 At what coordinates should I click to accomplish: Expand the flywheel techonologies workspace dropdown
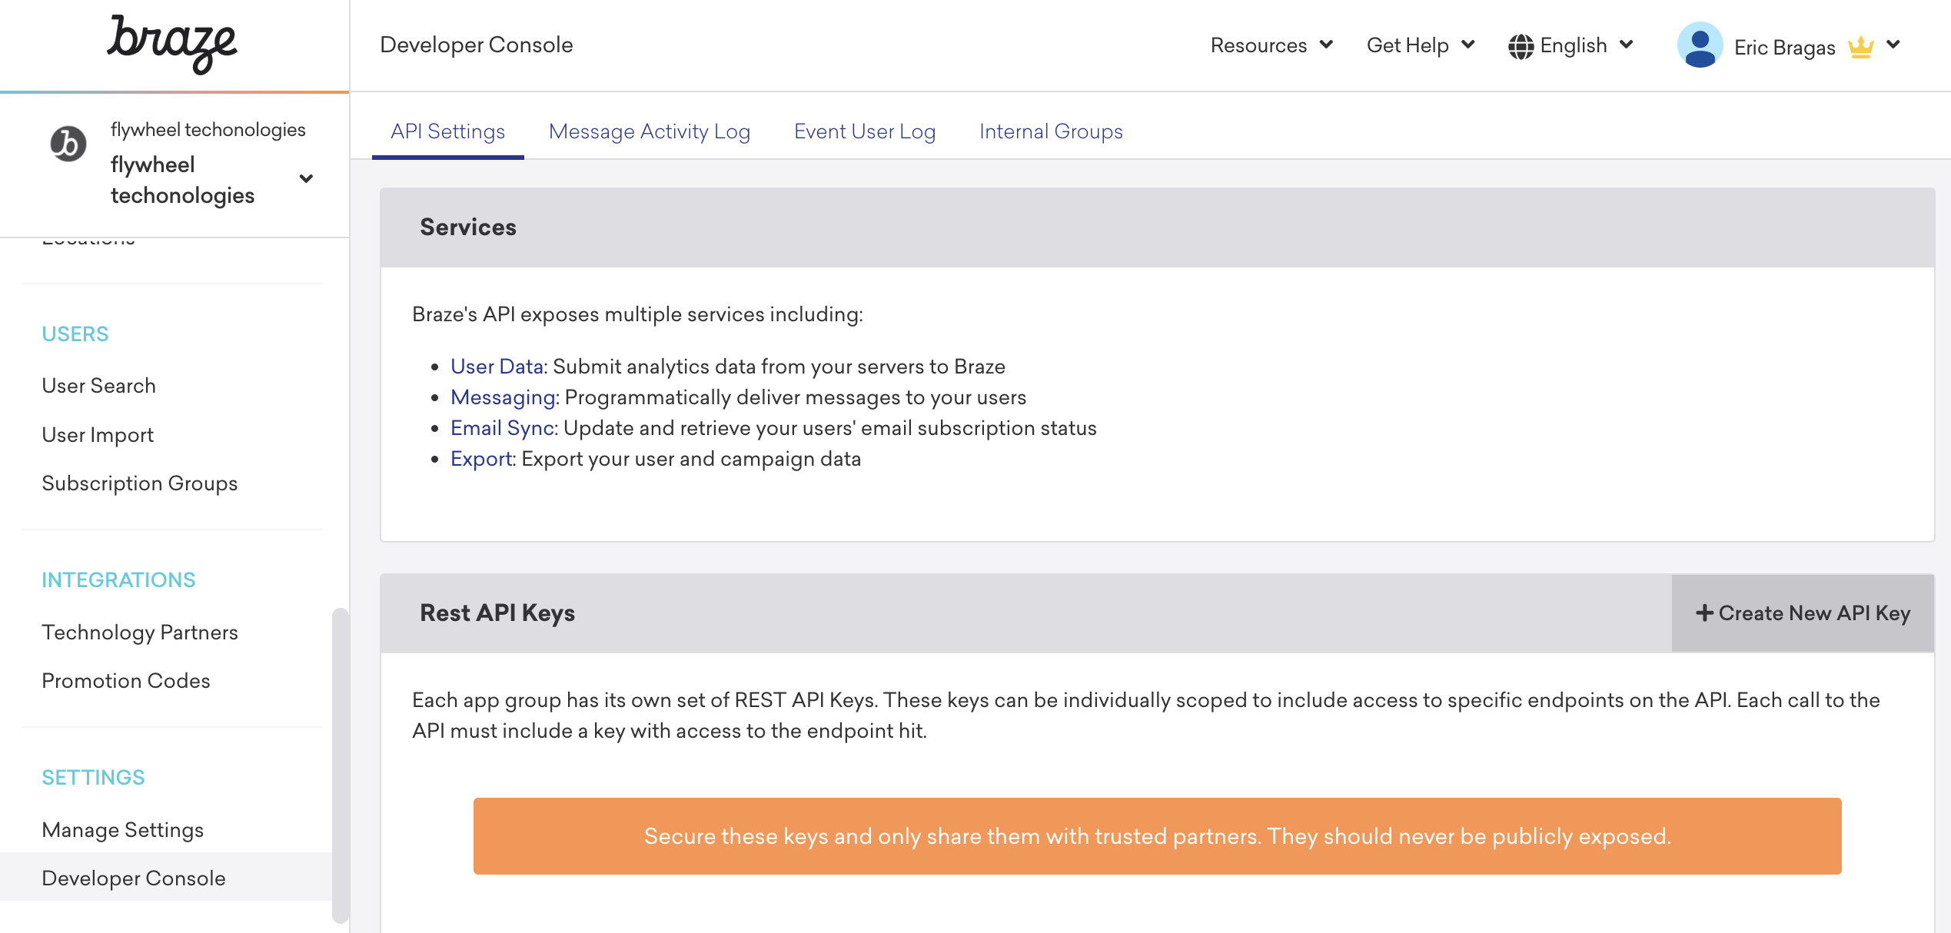[306, 178]
